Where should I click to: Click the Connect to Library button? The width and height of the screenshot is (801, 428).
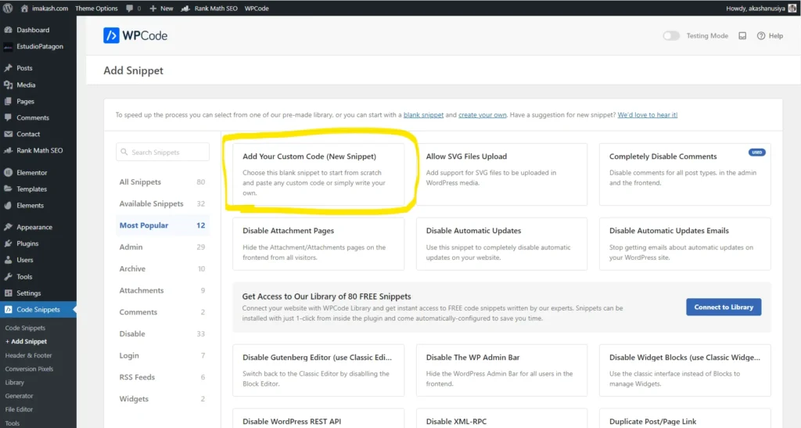pos(724,307)
